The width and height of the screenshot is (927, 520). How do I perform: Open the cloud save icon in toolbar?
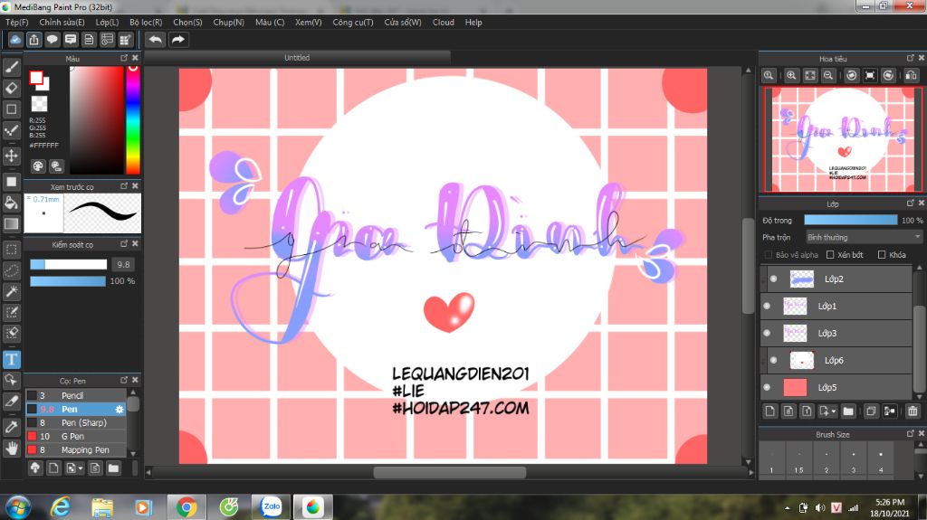pyautogui.click(x=15, y=40)
